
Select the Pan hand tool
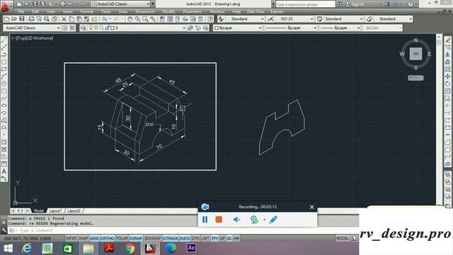[x=130, y=19]
